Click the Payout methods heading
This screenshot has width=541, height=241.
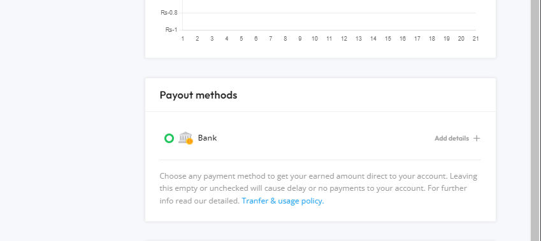198,95
